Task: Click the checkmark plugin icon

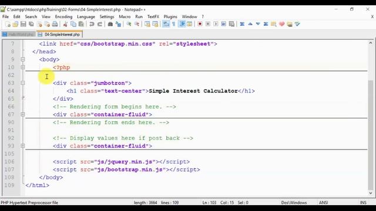Action: tap(297, 24)
